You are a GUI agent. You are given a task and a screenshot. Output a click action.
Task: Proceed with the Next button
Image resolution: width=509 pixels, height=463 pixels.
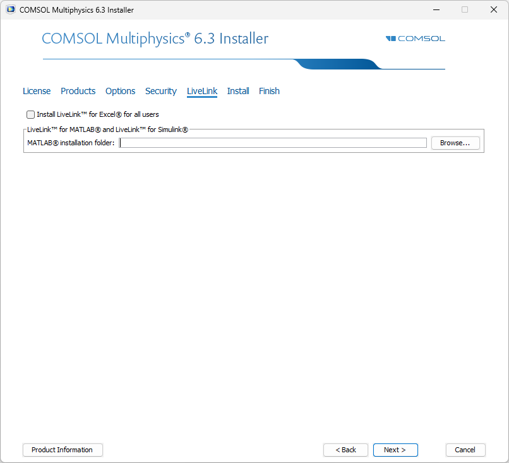pos(395,450)
